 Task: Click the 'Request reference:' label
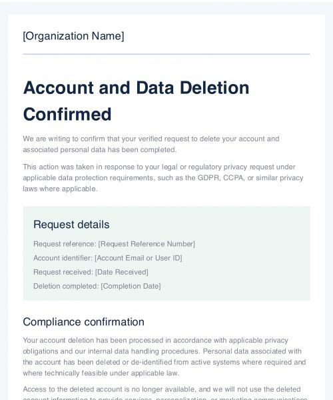(x=65, y=244)
